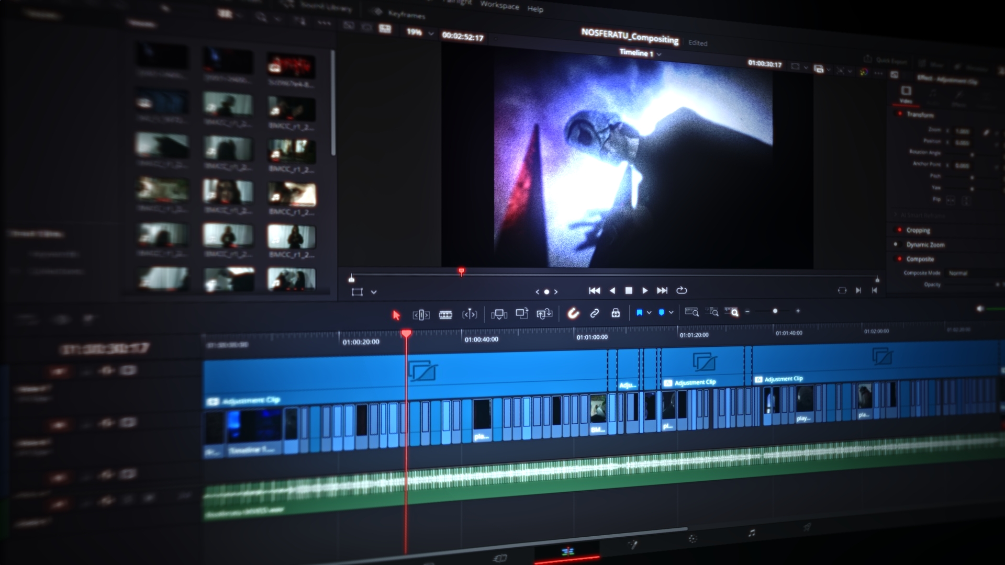Switch to the Video tab in Inspector

click(x=906, y=94)
